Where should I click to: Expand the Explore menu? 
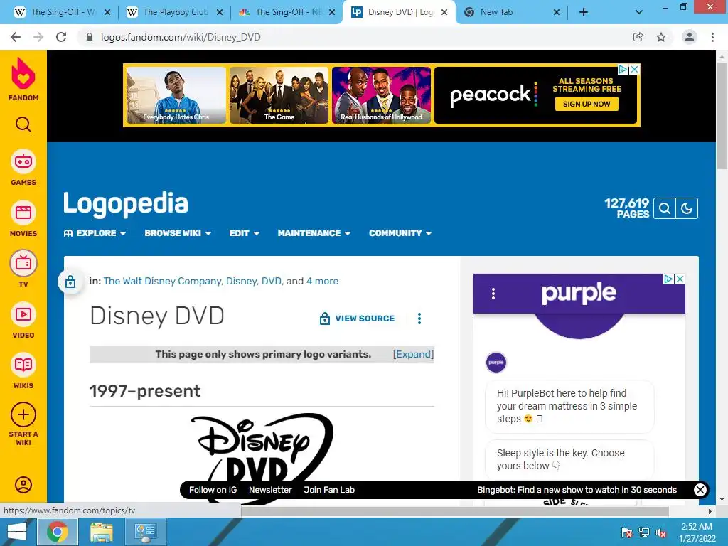point(95,233)
